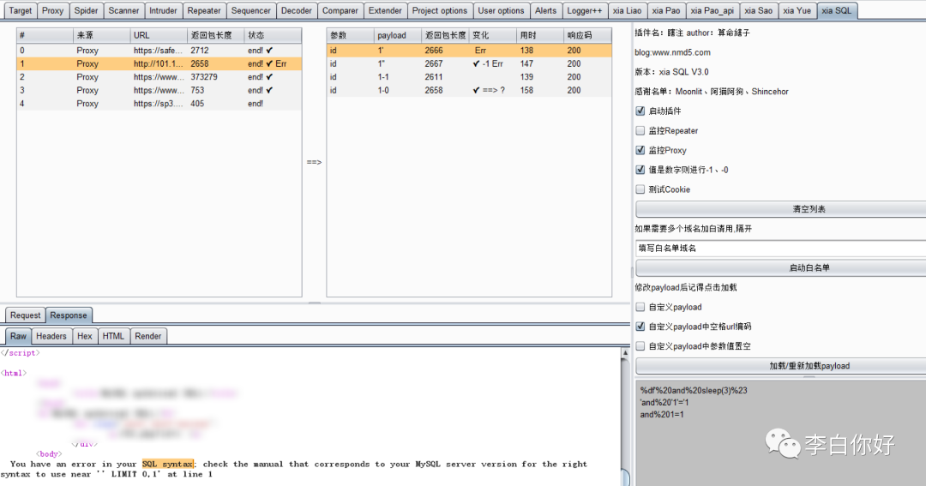Open the Decoder tab
Screen dimensions: 926x486
point(297,10)
